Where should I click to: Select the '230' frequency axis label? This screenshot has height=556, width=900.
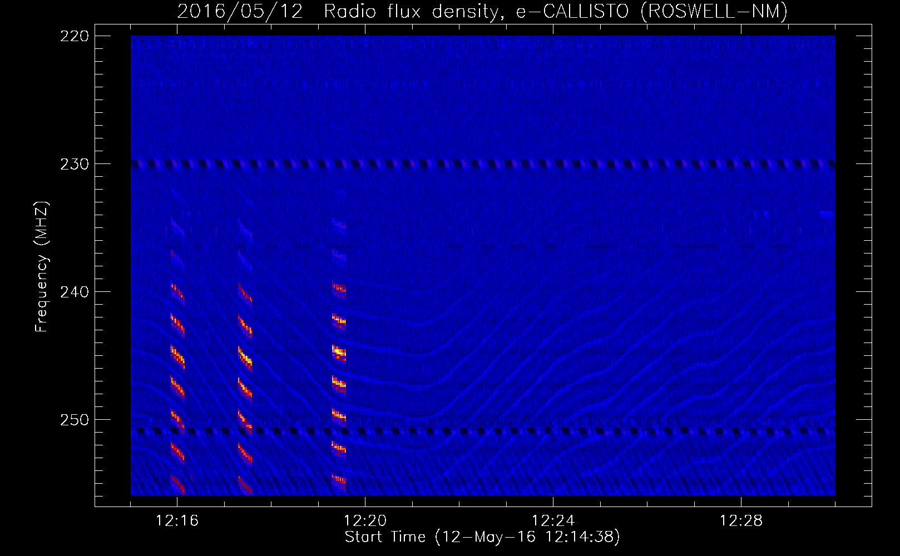point(75,164)
